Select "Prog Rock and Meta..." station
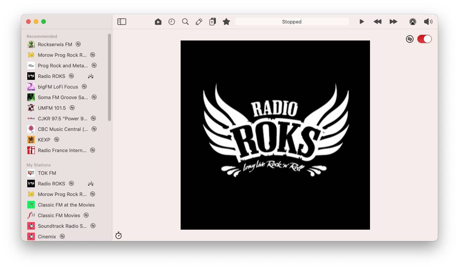Image resolution: width=459 pixels, height=269 pixels. pos(63,65)
